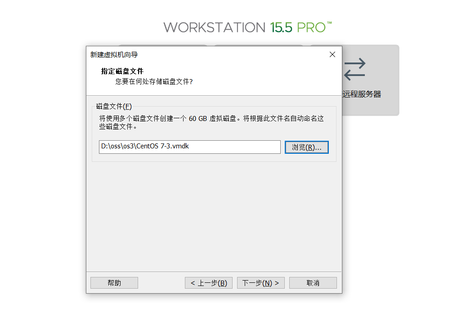Click the 磁盘文件(F) group label

tap(114, 107)
